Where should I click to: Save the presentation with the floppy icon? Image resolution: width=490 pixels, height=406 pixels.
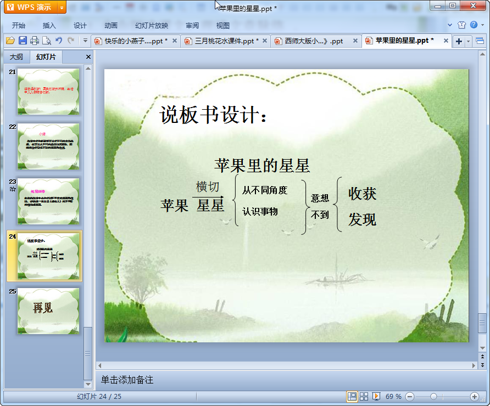(x=23, y=41)
